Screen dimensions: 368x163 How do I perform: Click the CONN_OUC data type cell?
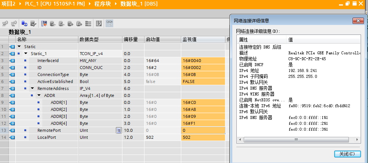[x=100, y=68]
